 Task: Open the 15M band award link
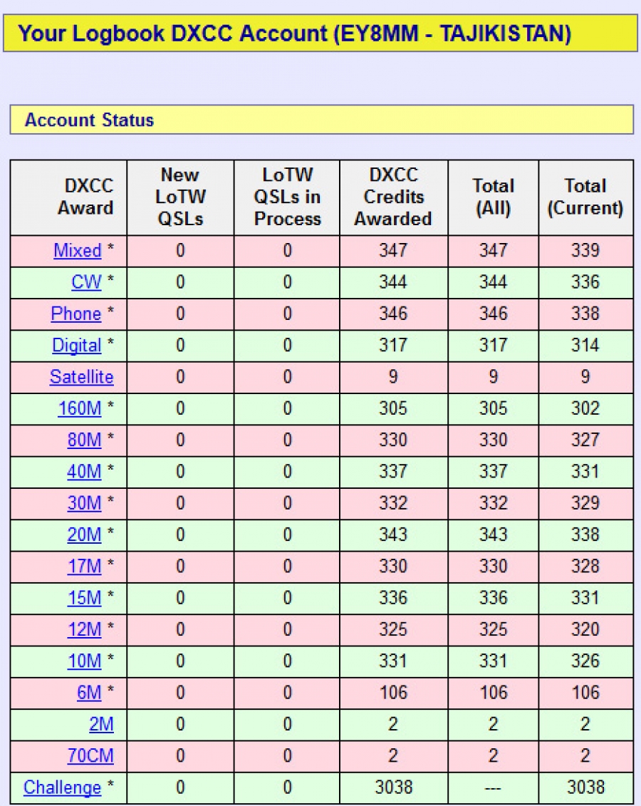pos(85,599)
